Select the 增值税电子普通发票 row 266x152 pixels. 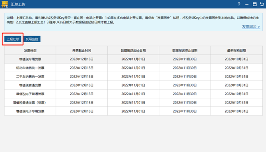[x=133, y=94]
